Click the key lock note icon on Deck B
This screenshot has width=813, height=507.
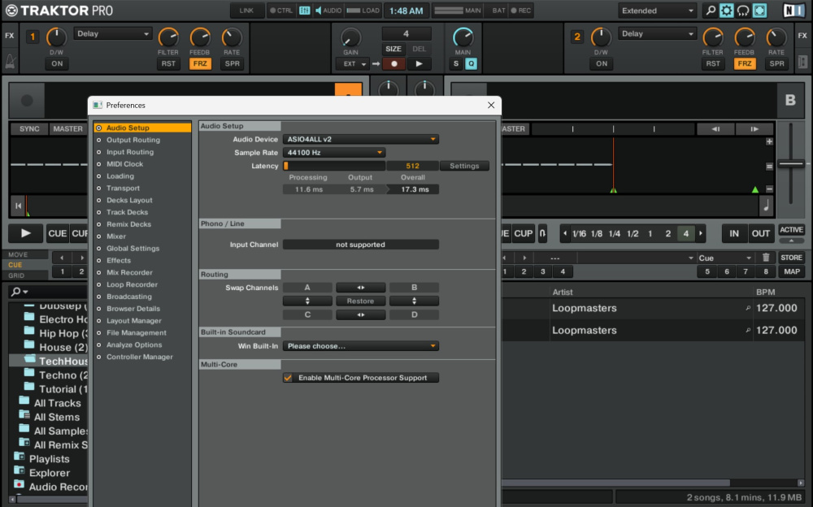point(765,206)
